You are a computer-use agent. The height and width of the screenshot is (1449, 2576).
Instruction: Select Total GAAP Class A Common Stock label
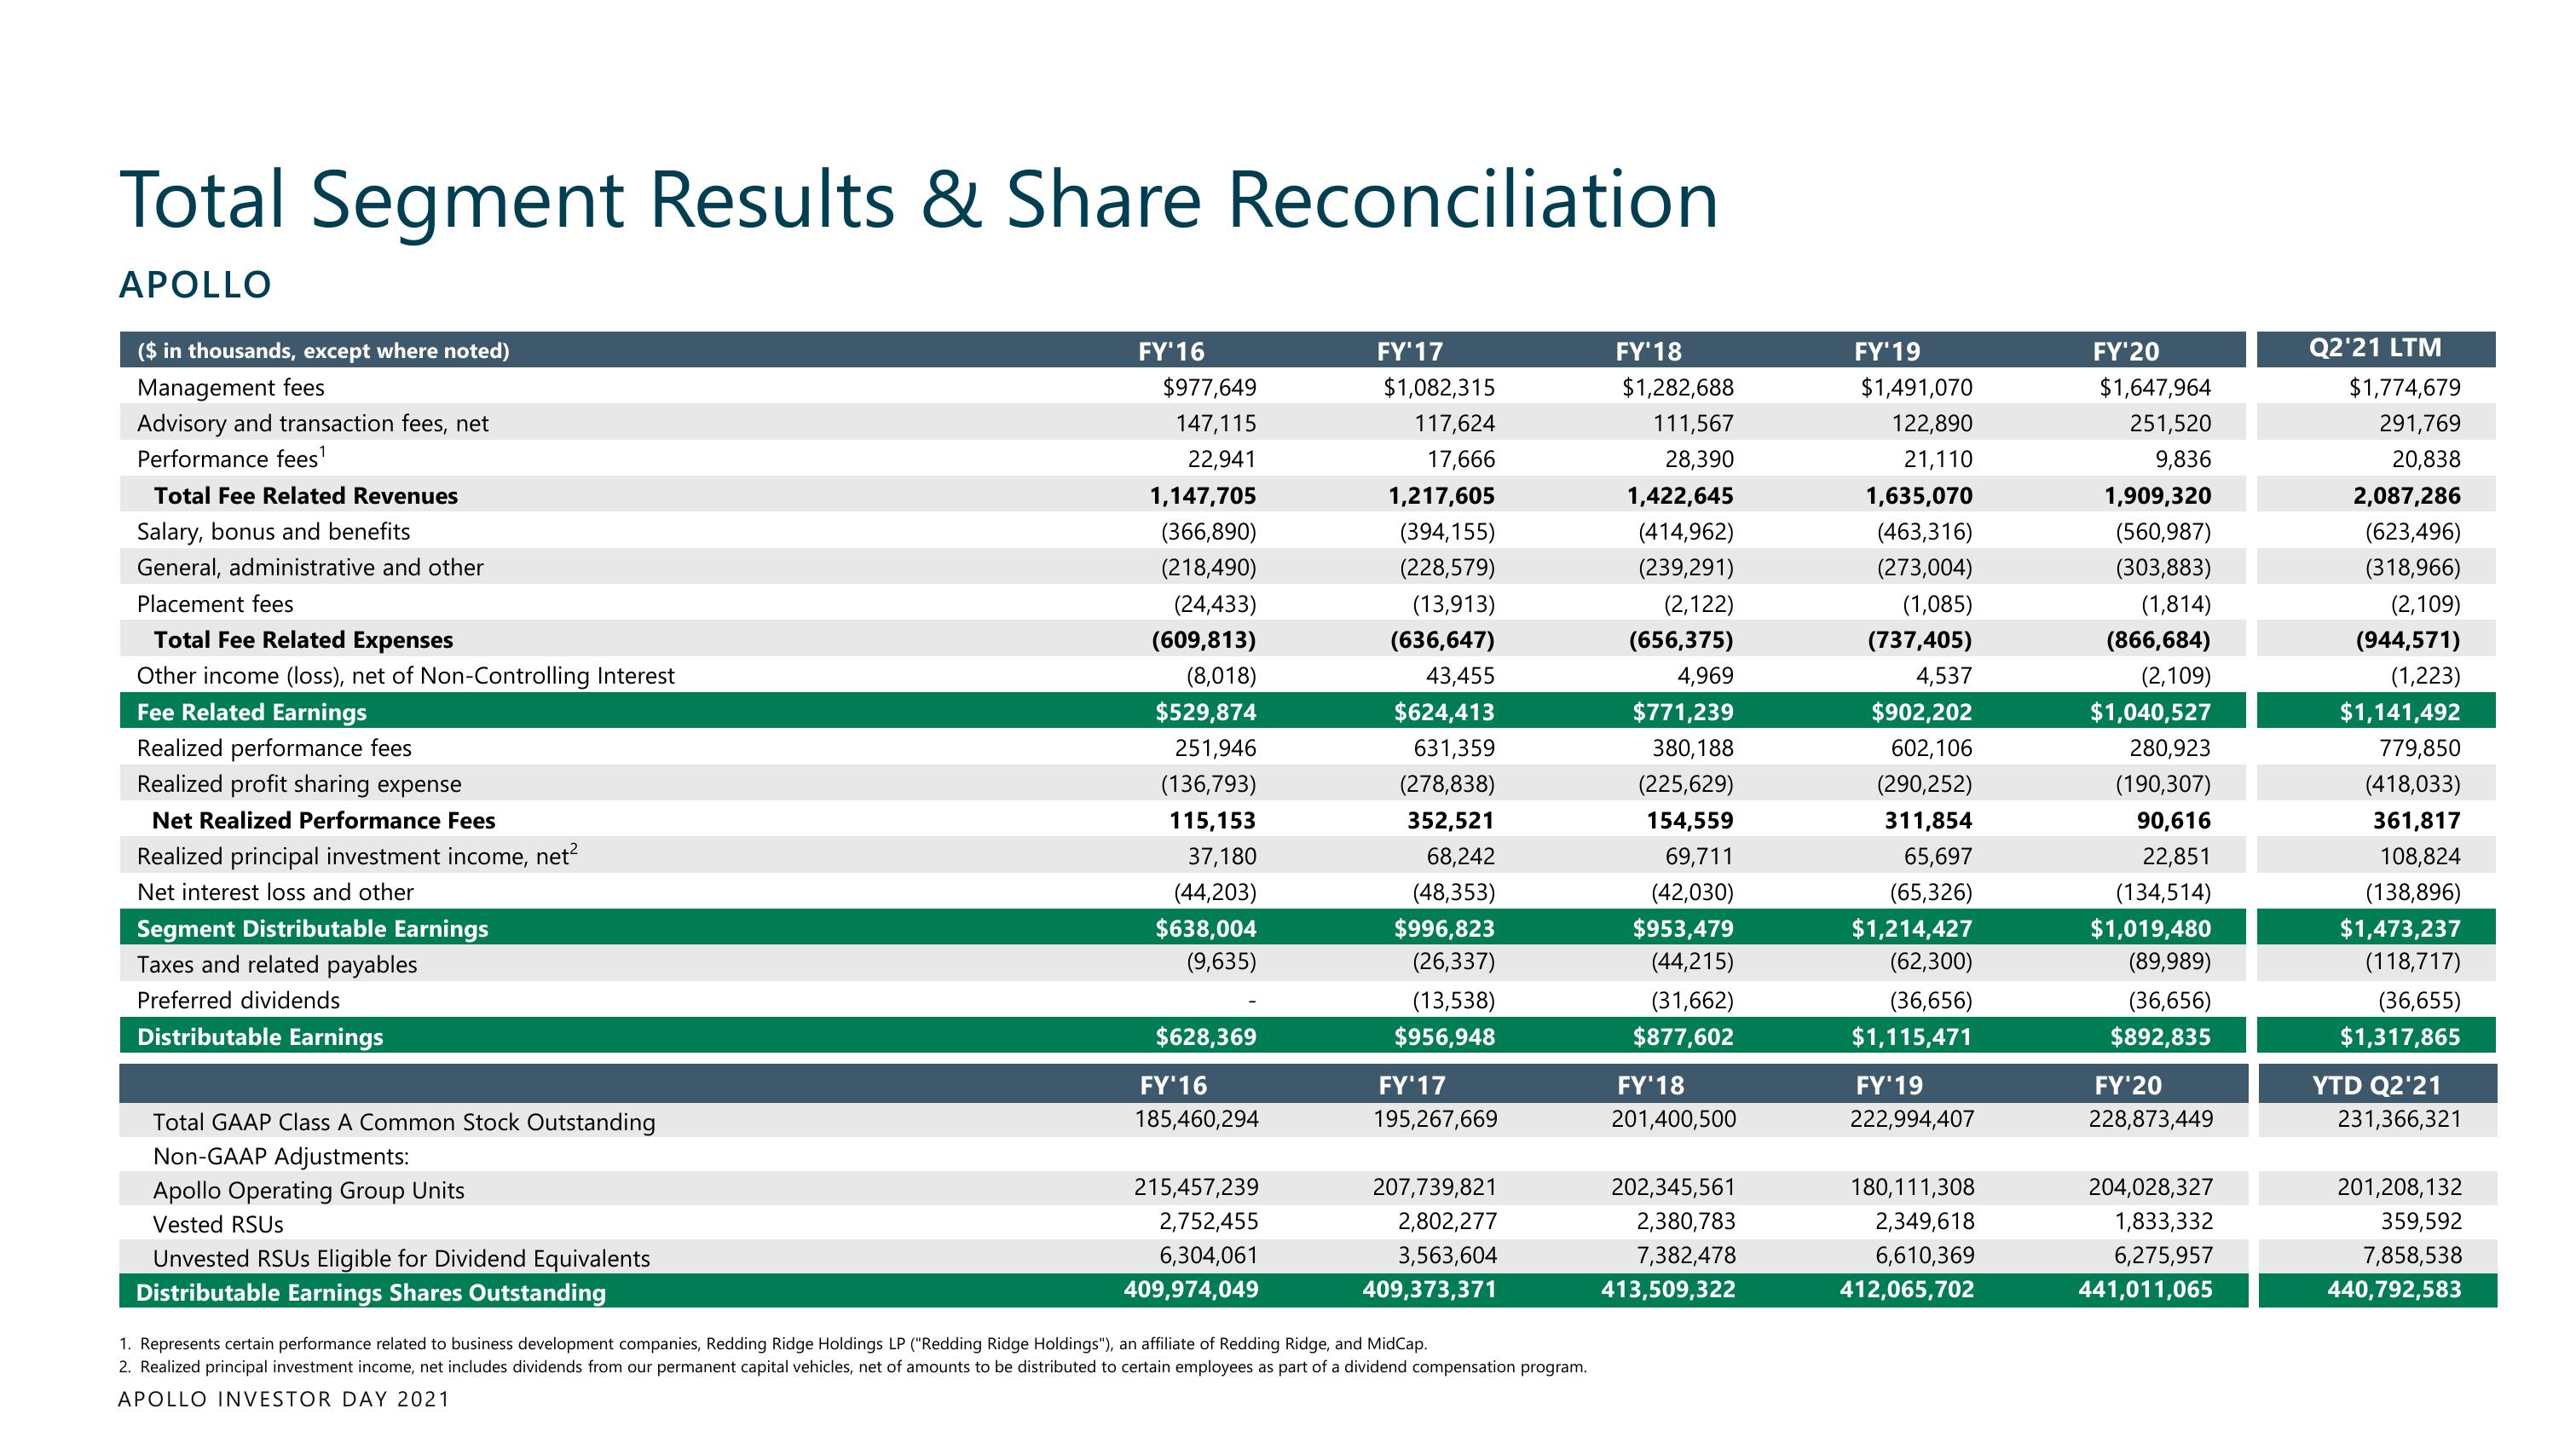tap(404, 1123)
